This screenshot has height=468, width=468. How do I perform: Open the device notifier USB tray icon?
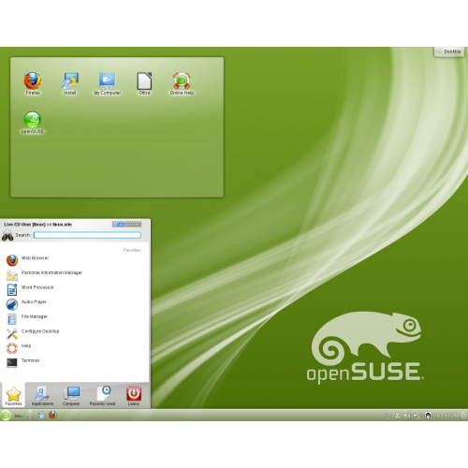pos(417,416)
